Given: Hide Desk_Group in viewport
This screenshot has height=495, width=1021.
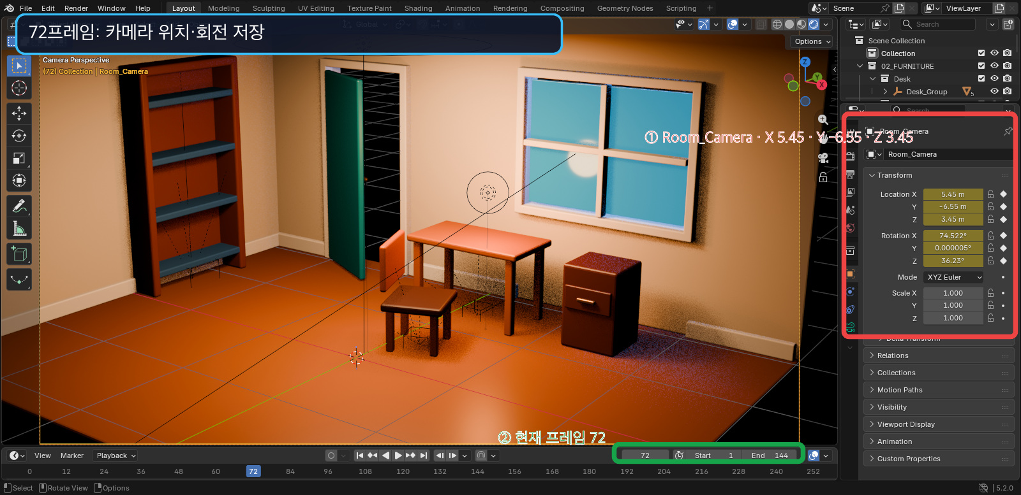Looking at the screenshot, I should (994, 92).
